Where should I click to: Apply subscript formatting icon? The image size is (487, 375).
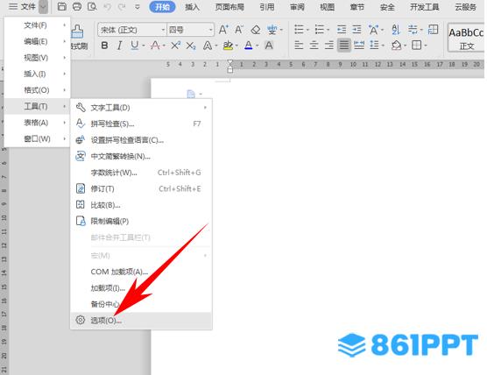coord(191,46)
